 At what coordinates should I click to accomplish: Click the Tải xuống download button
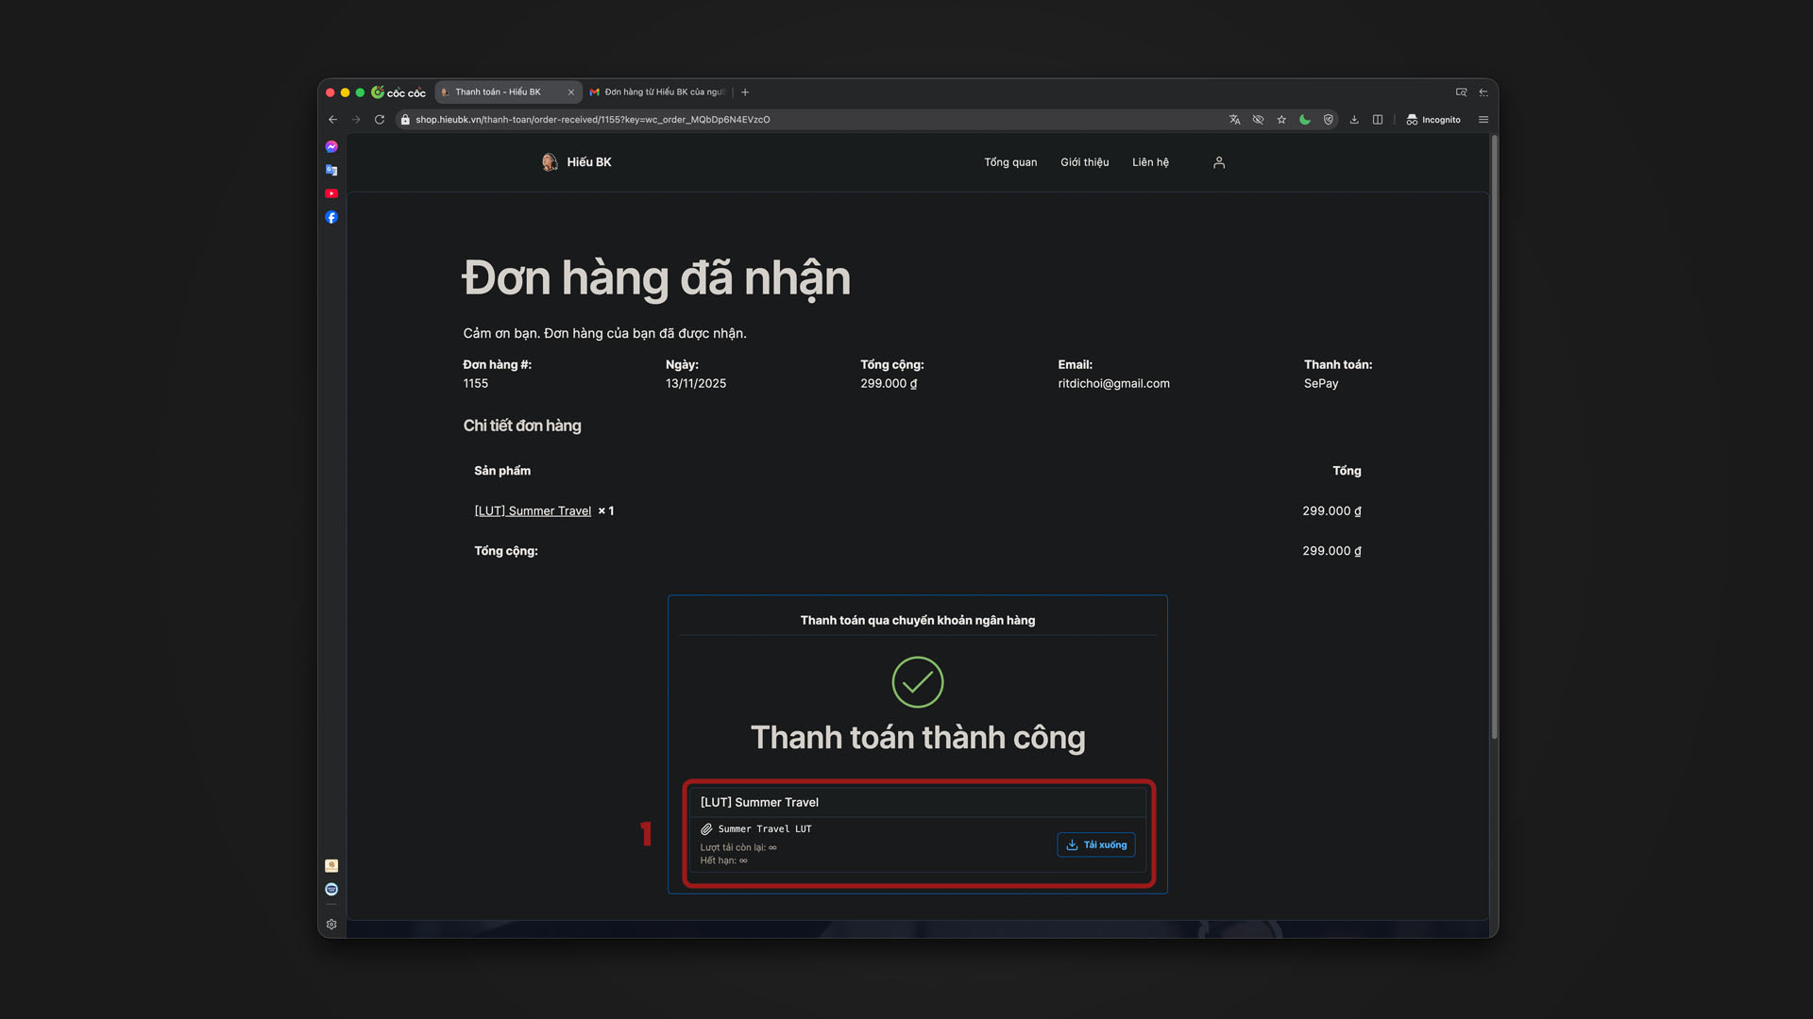pos(1096,844)
